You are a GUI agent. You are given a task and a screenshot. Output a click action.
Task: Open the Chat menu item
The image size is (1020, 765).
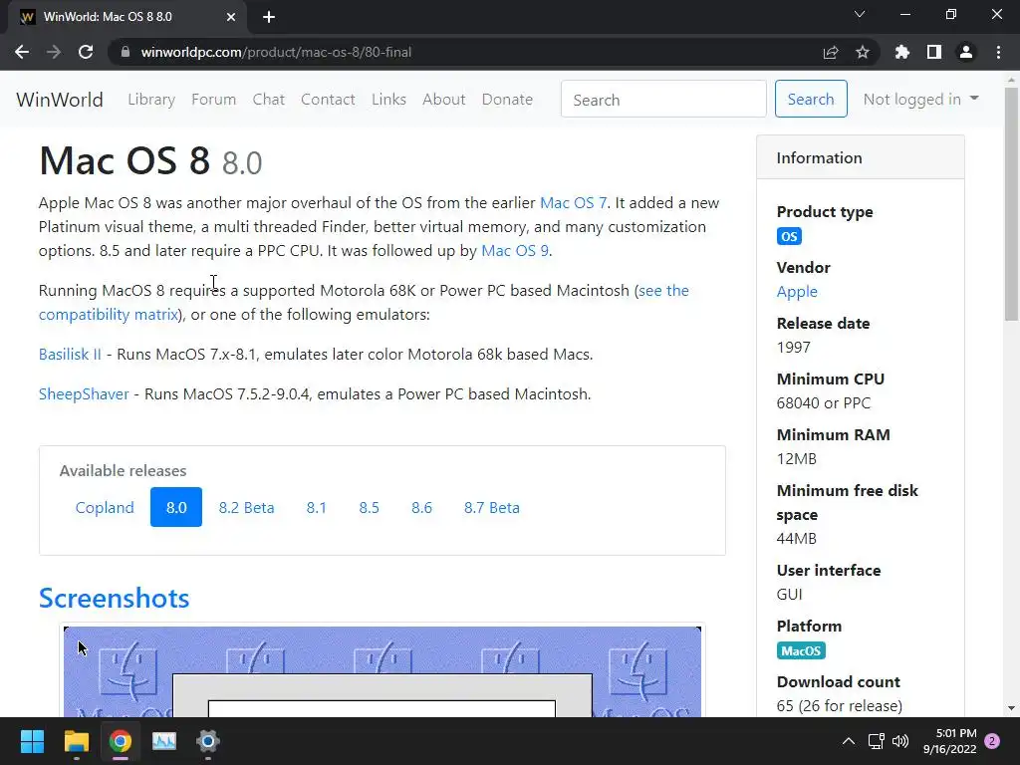pos(269,100)
